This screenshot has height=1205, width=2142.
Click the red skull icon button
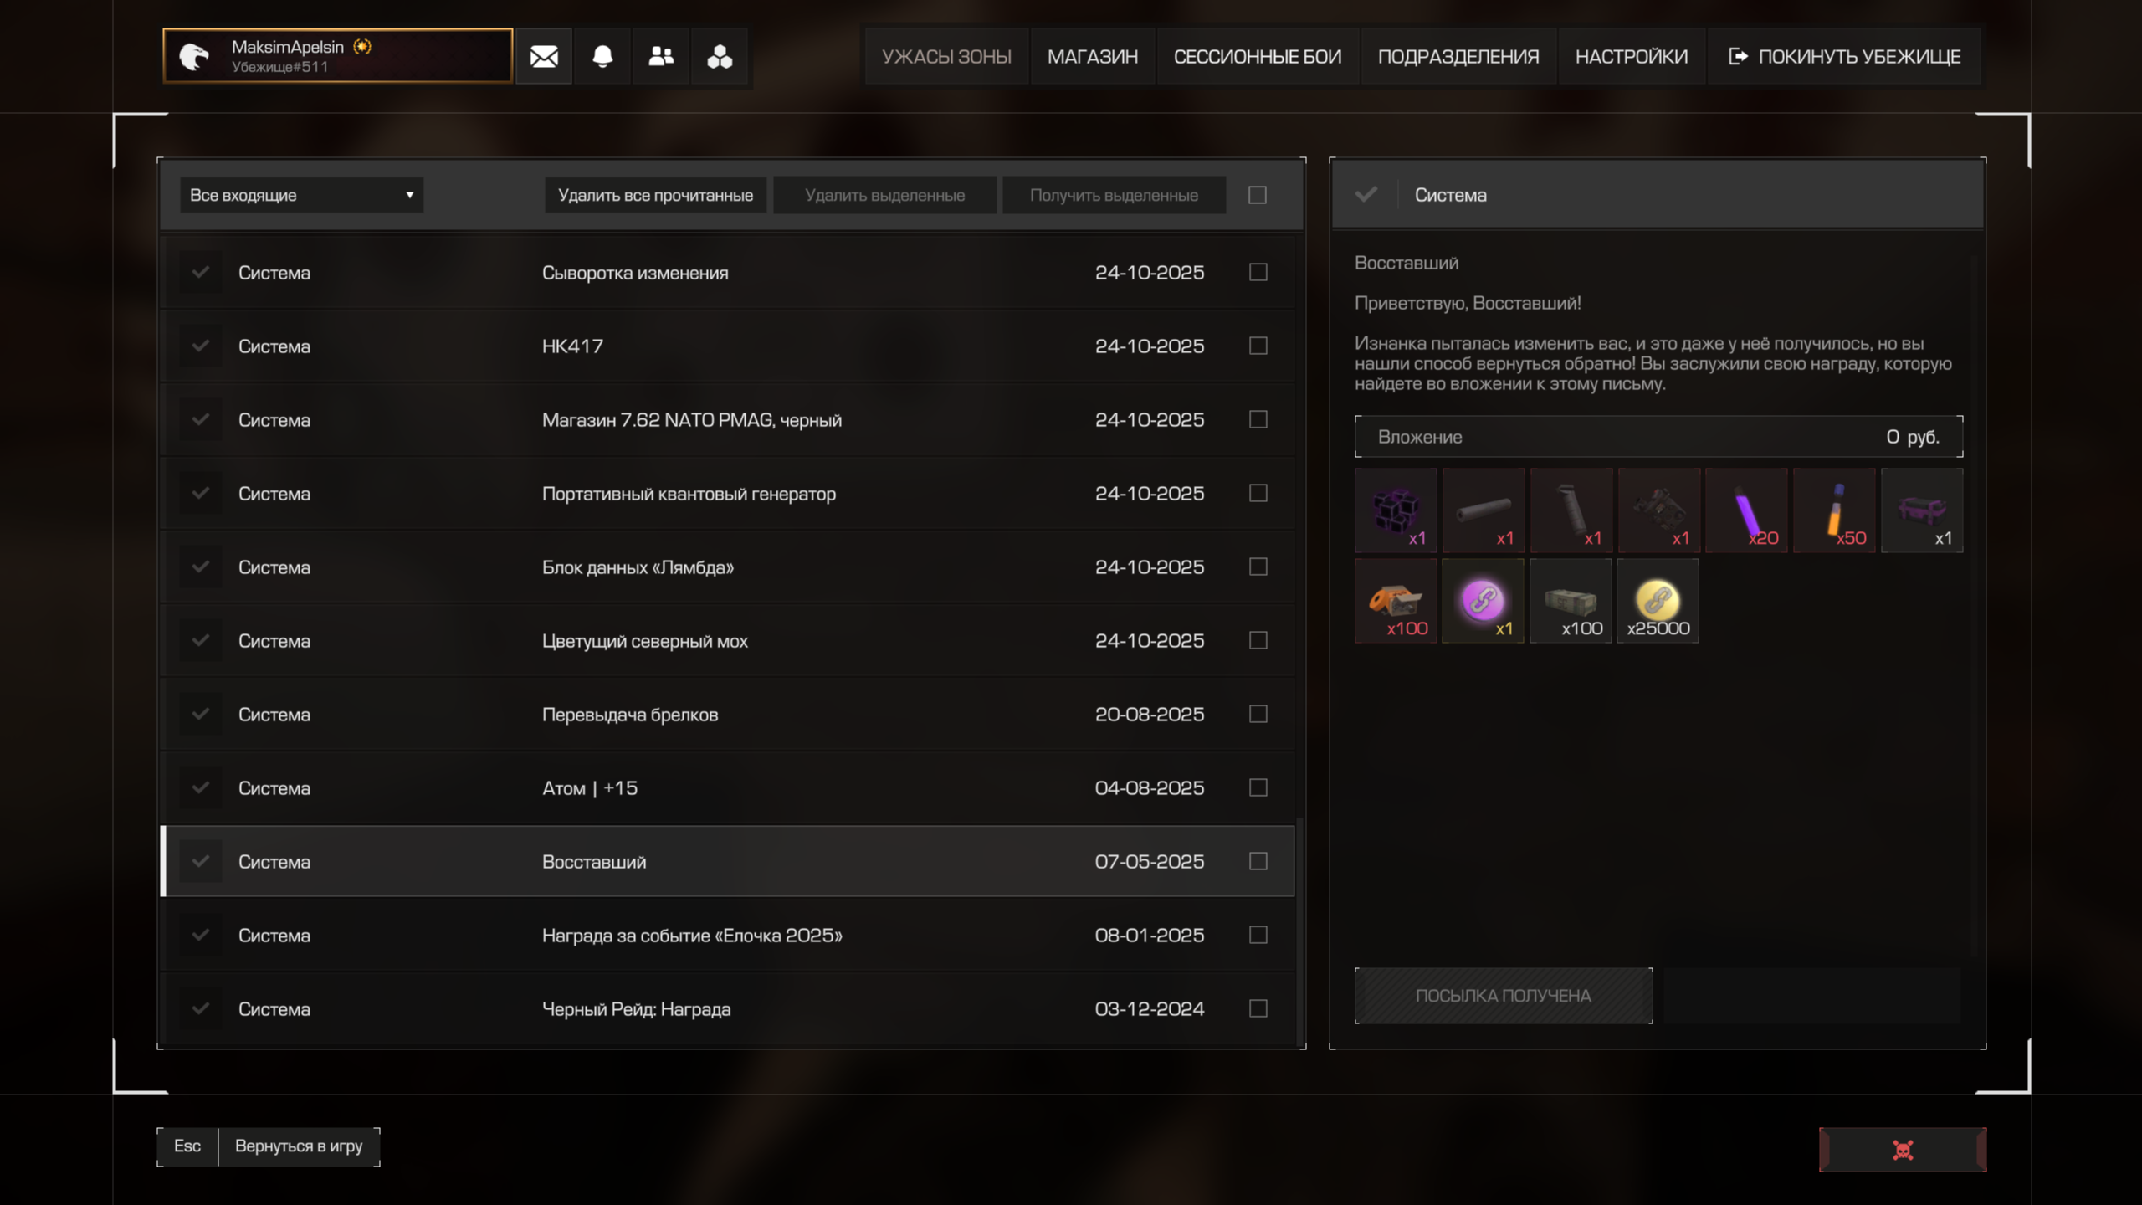(1902, 1150)
